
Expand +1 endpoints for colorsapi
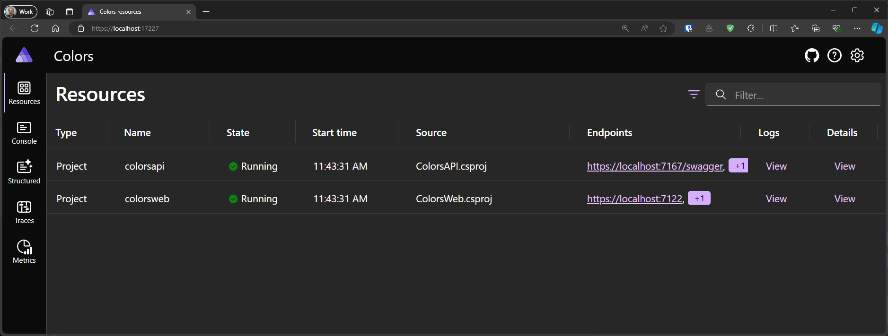(738, 166)
